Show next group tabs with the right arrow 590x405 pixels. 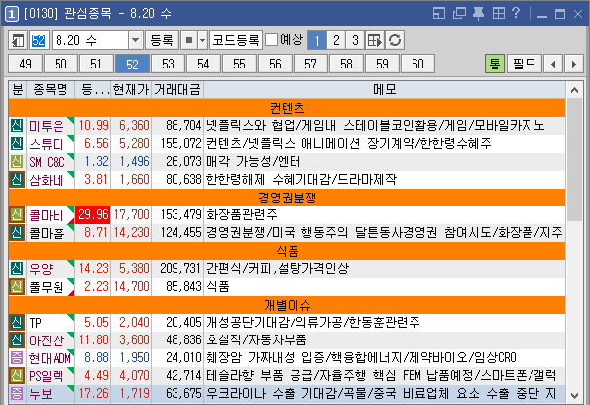[573, 64]
